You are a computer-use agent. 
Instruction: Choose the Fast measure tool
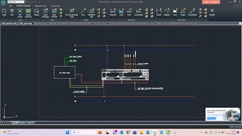tap(129, 12)
